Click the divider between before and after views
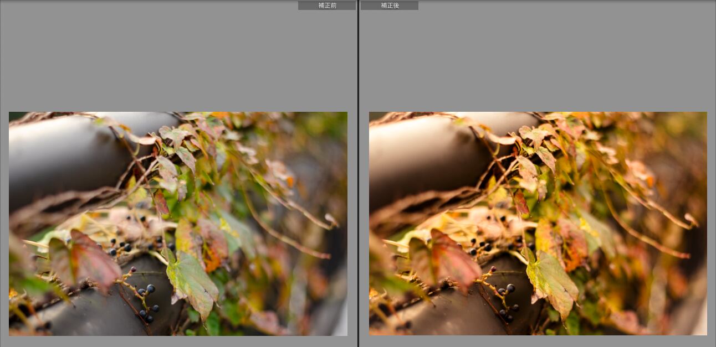 tap(358, 173)
